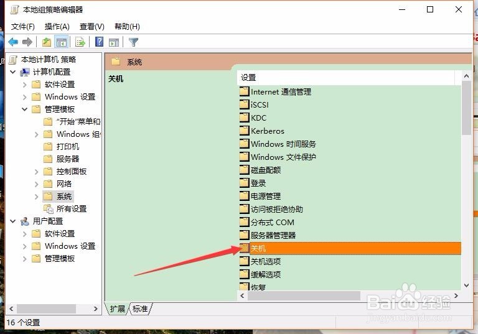Collapse 管理模板 under 计算机配置
Image resolution: width=478 pixels, height=334 pixels.
click(25, 109)
